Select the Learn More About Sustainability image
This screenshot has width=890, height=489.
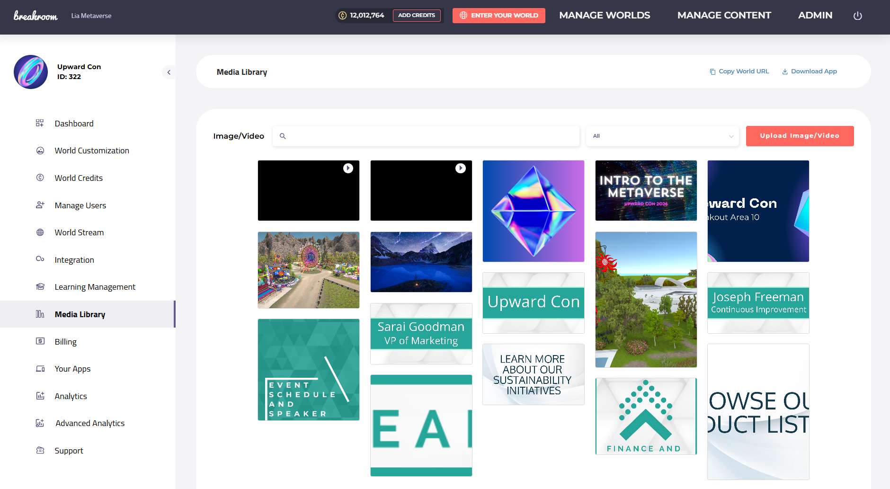point(534,374)
